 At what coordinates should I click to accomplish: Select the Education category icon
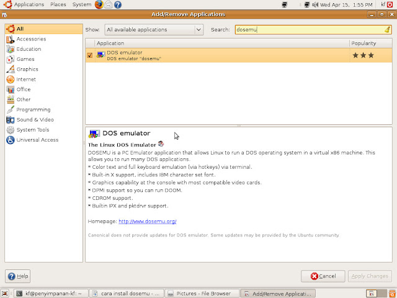[11, 49]
